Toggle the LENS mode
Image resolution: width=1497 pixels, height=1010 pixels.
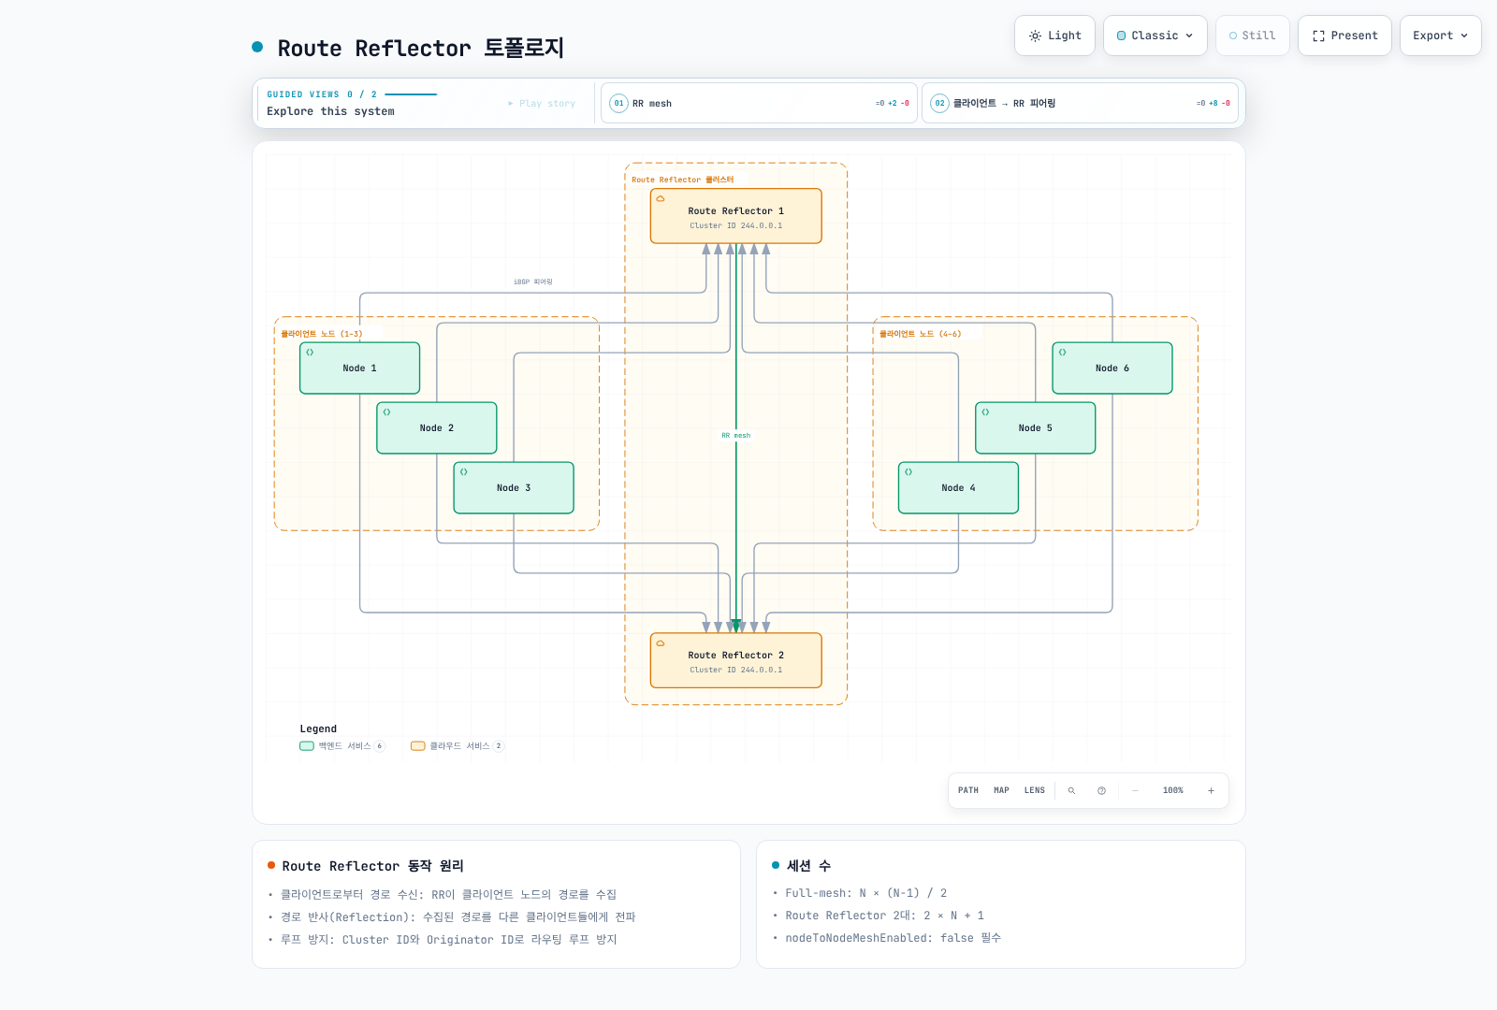(1034, 791)
